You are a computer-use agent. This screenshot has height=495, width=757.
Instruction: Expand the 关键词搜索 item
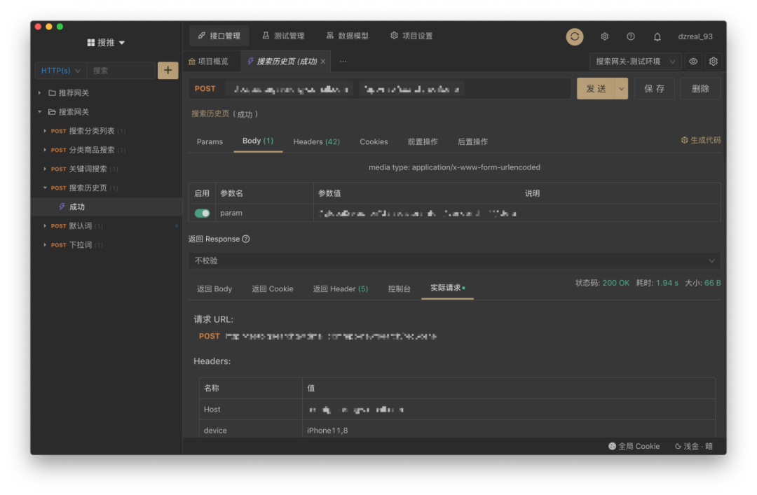45,169
